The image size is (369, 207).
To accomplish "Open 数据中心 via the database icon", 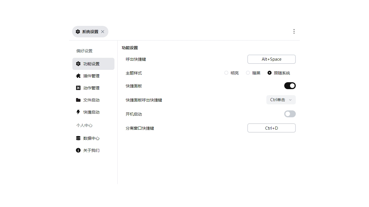I will tap(78, 138).
